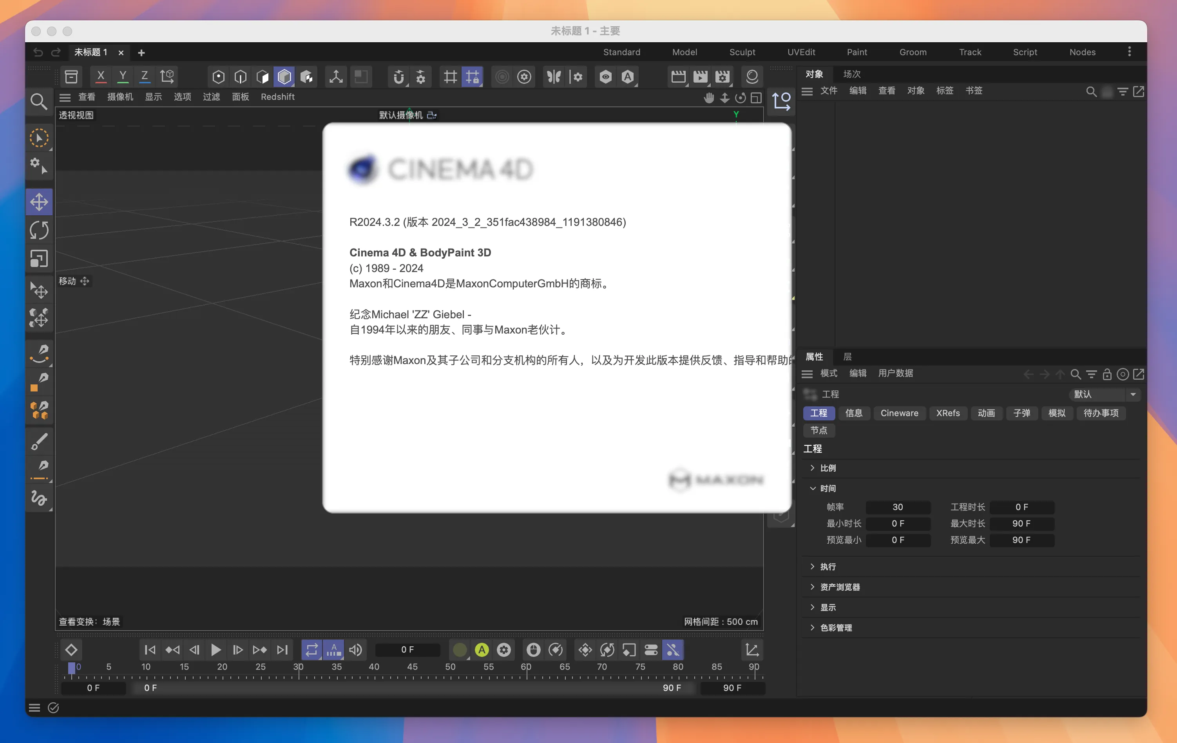Select the brush paint tool
The height and width of the screenshot is (743, 1177).
click(x=39, y=442)
